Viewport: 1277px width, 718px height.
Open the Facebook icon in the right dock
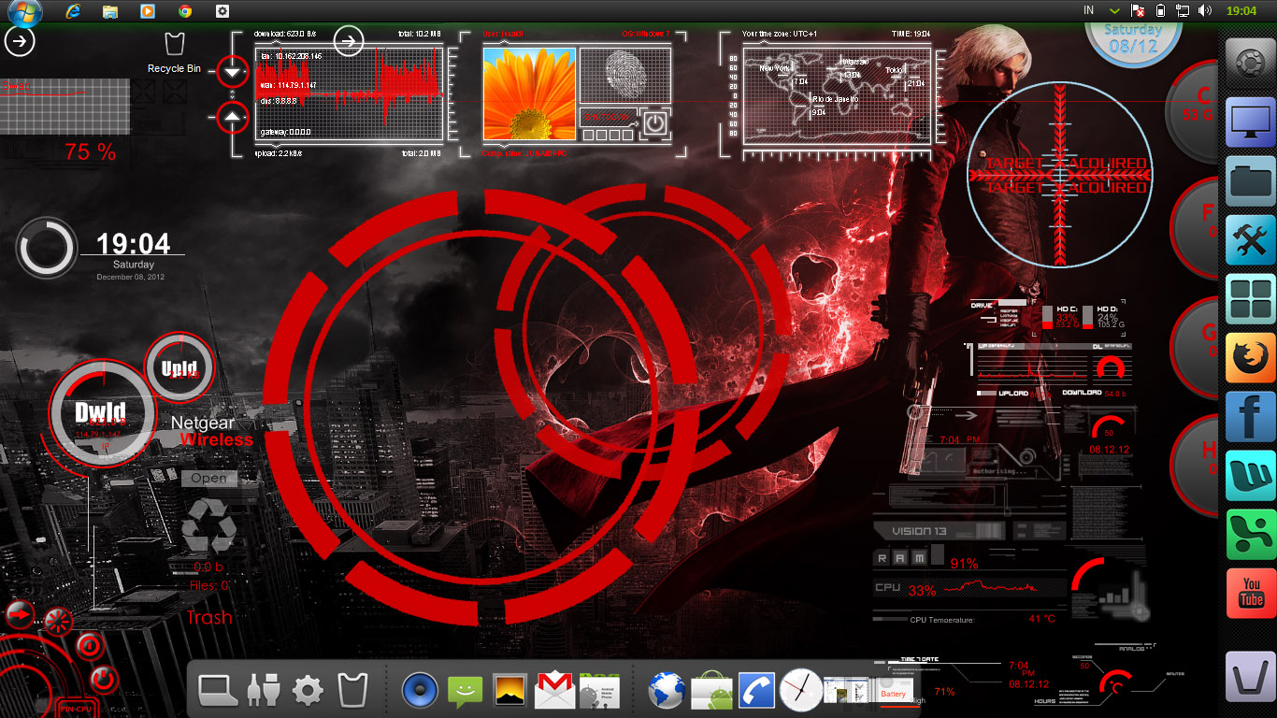[x=1251, y=416]
